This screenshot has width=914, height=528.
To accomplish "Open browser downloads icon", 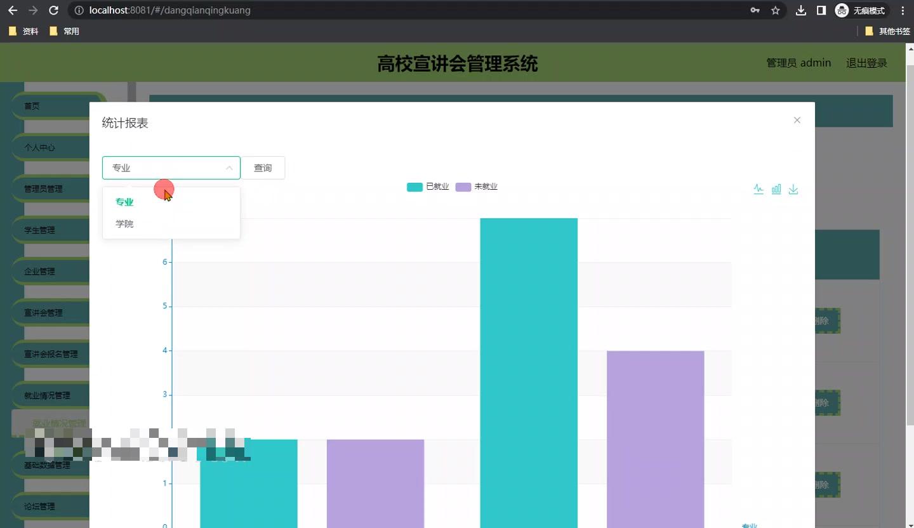I will tap(801, 10).
